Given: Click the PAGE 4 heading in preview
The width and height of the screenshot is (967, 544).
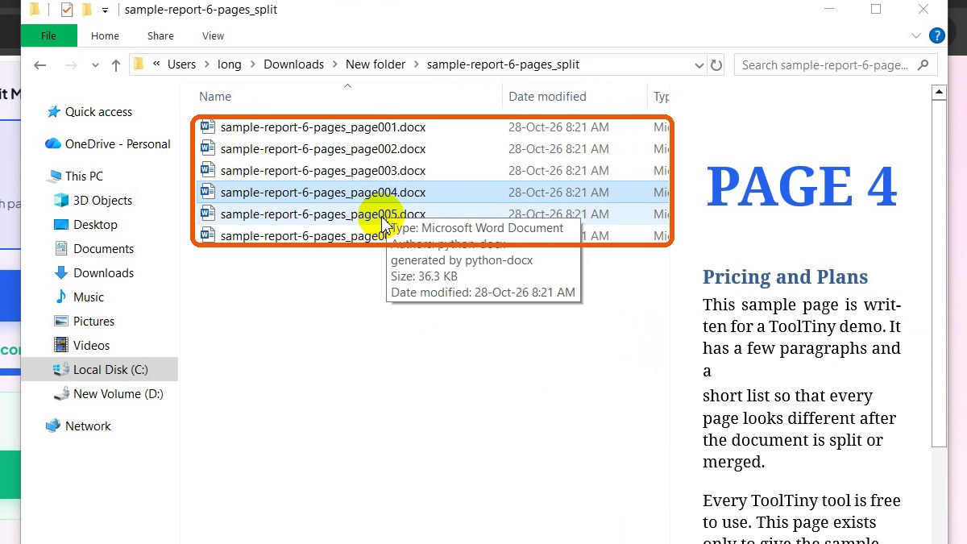Looking at the screenshot, I should coord(801,187).
